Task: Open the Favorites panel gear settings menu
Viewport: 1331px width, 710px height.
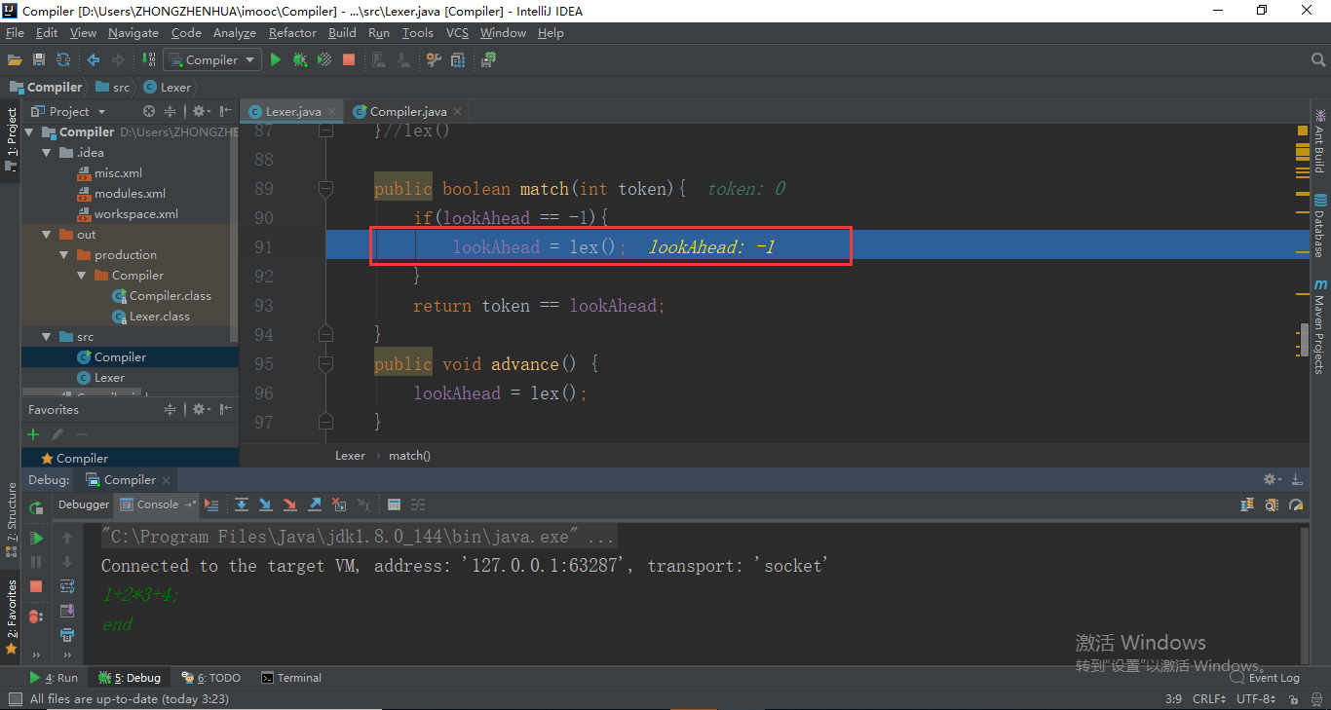Action: coord(202,409)
